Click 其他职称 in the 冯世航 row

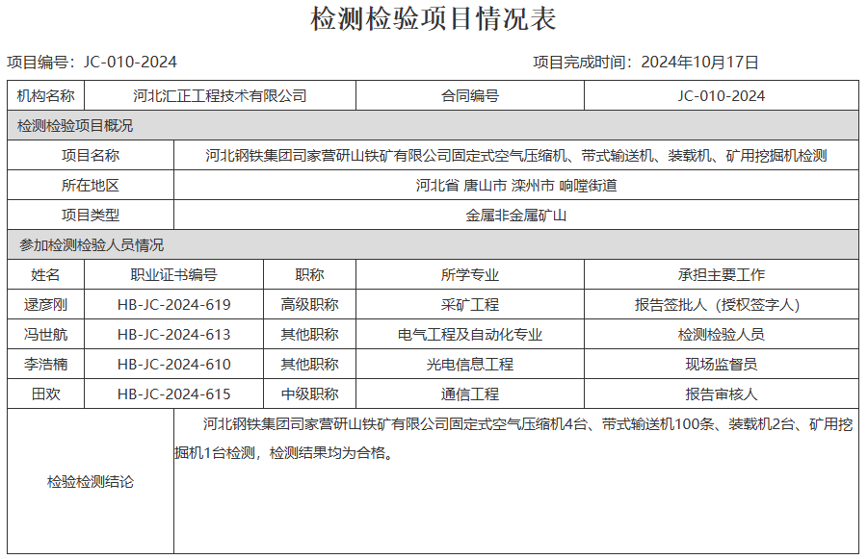pyautogui.click(x=309, y=335)
